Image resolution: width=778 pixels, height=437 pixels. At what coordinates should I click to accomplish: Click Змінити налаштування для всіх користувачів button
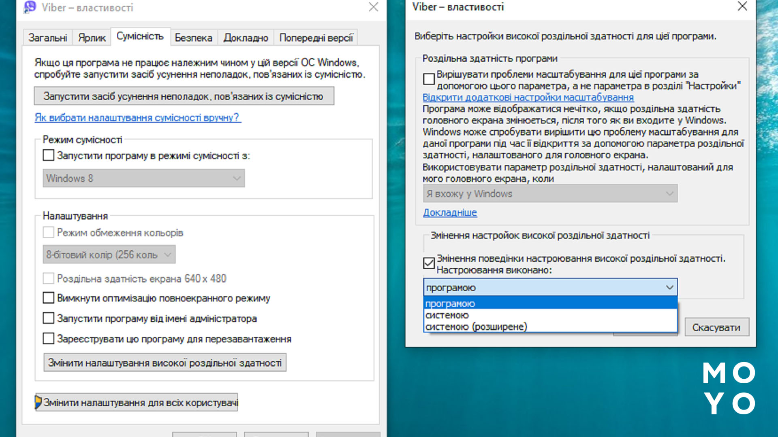[x=136, y=402]
